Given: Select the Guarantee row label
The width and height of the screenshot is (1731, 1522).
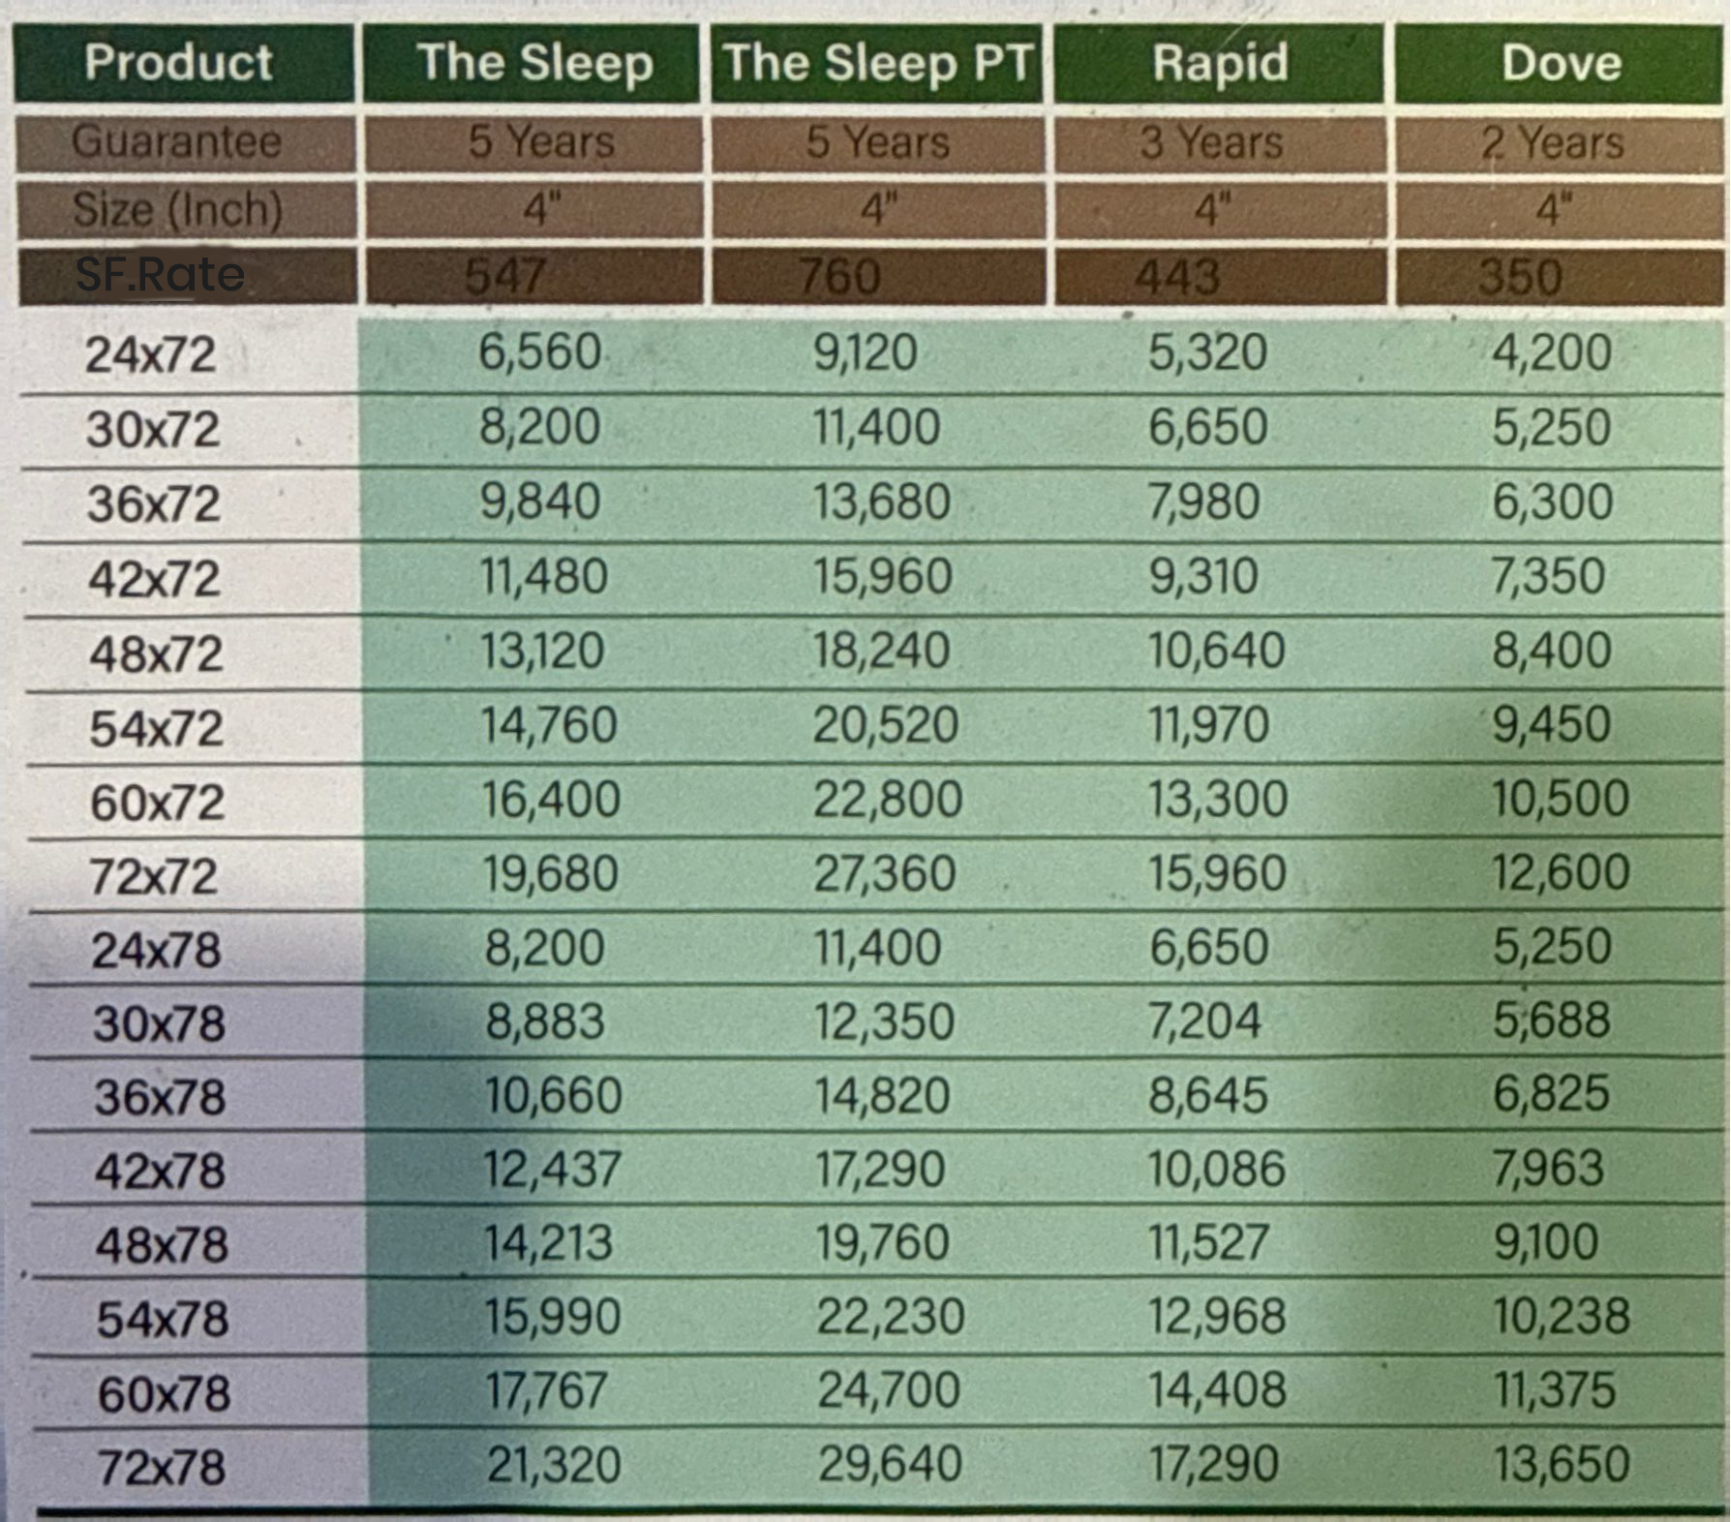Looking at the screenshot, I should (x=177, y=142).
